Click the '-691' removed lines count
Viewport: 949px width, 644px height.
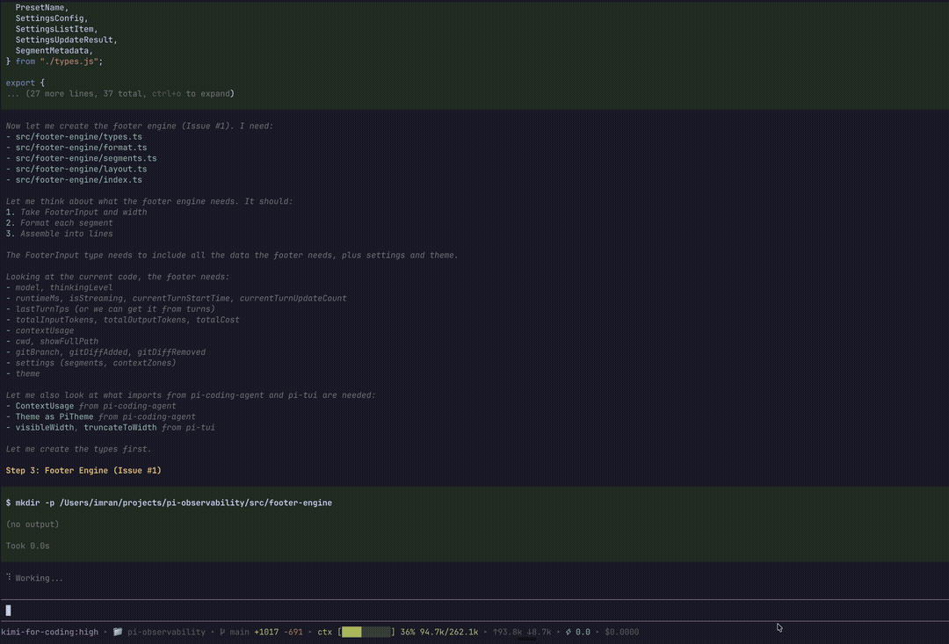pos(293,632)
